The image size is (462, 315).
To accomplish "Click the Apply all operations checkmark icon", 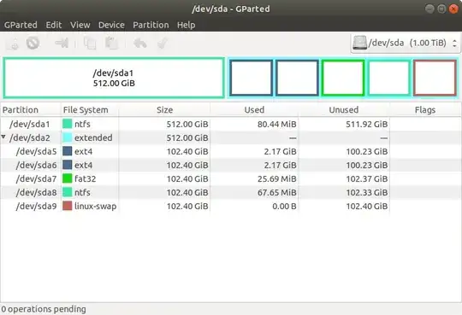I will coord(163,44).
